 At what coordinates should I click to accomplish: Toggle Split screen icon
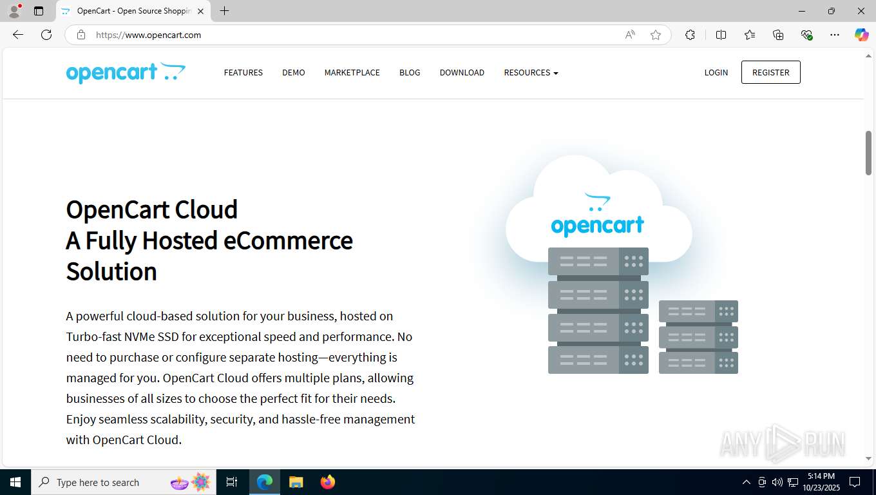[721, 35]
